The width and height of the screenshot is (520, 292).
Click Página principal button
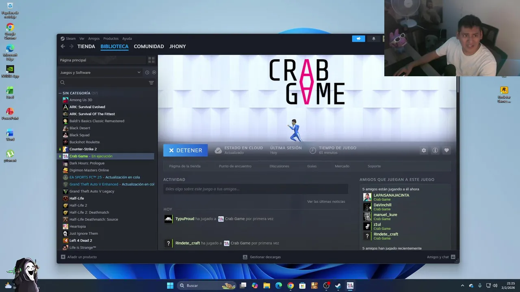point(102,60)
